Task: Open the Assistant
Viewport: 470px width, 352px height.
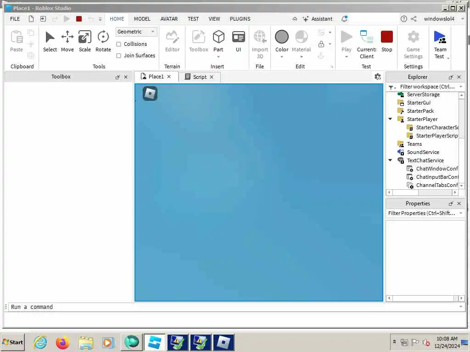Action: (x=318, y=19)
